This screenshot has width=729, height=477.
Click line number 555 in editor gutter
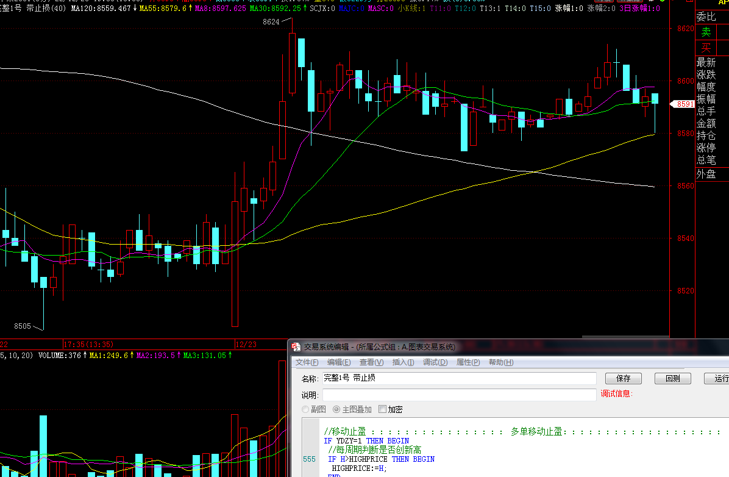pos(309,459)
